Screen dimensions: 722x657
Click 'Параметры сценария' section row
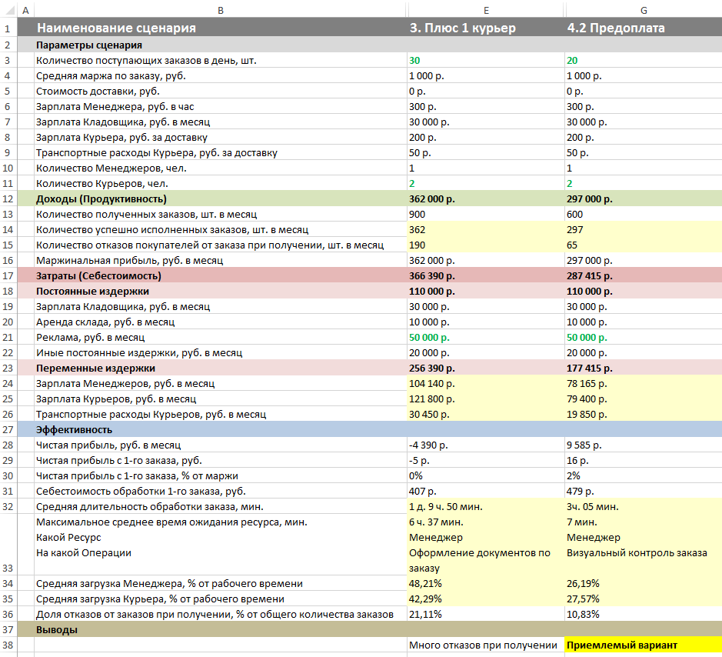(370, 45)
